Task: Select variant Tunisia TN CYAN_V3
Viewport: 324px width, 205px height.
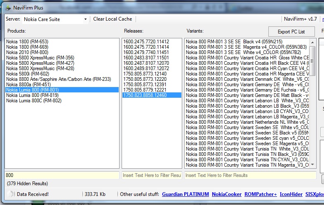Action: 247,160
